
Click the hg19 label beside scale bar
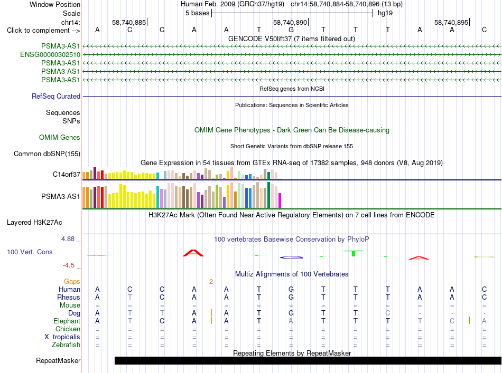pos(385,13)
